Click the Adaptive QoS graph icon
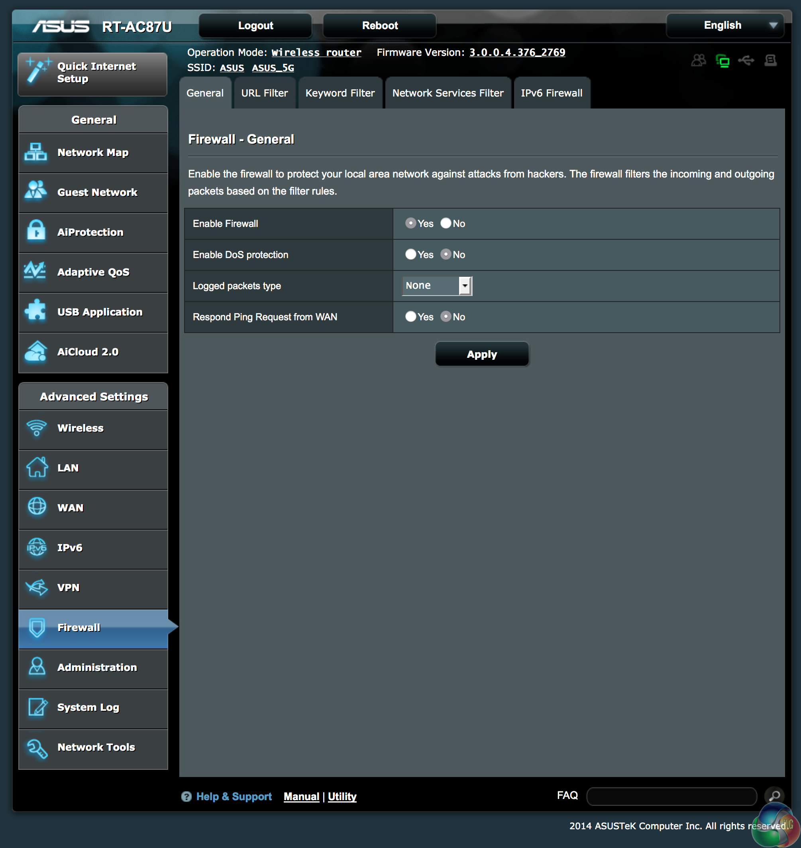The height and width of the screenshot is (848, 801). (x=35, y=271)
